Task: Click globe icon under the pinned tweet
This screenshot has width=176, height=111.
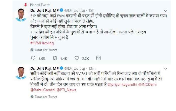Action: (x=32, y=50)
